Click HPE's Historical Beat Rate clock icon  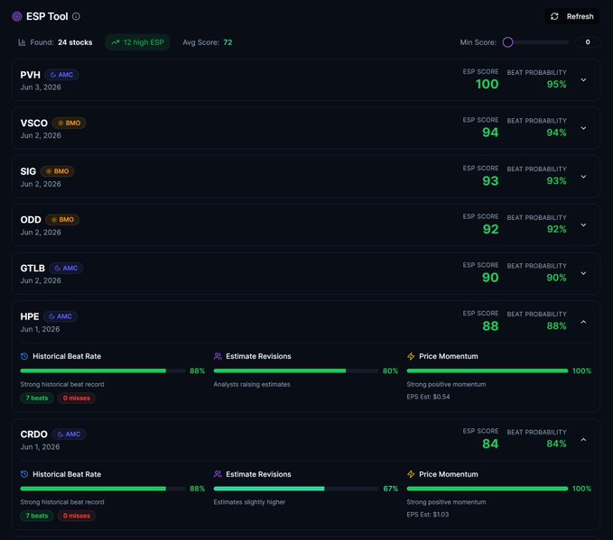(24, 356)
